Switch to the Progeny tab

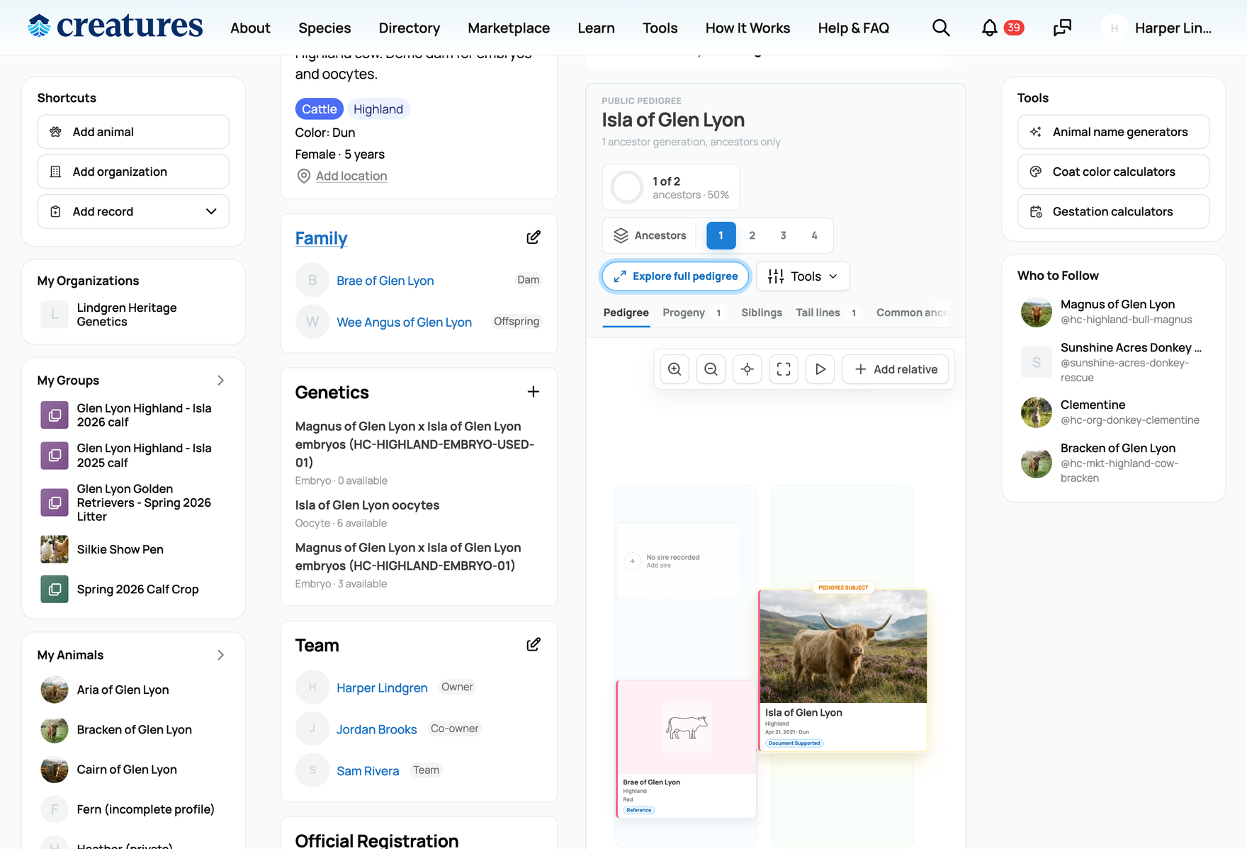click(x=694, y=313)
